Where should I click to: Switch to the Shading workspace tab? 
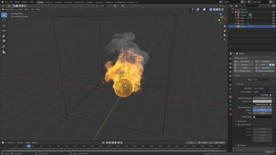coord(90,2)
